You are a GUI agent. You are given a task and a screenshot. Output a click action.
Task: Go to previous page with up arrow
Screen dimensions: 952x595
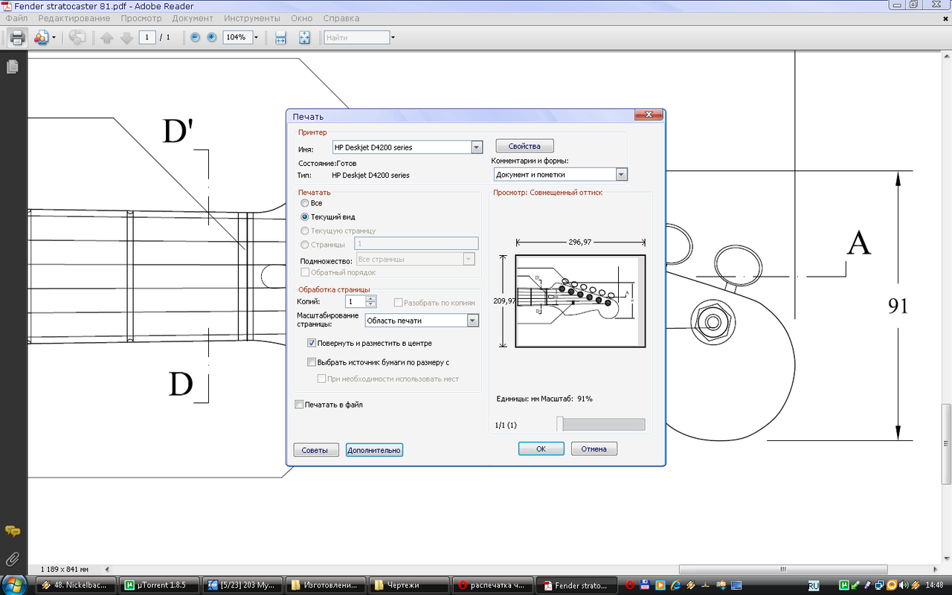[x=106, y=37]
